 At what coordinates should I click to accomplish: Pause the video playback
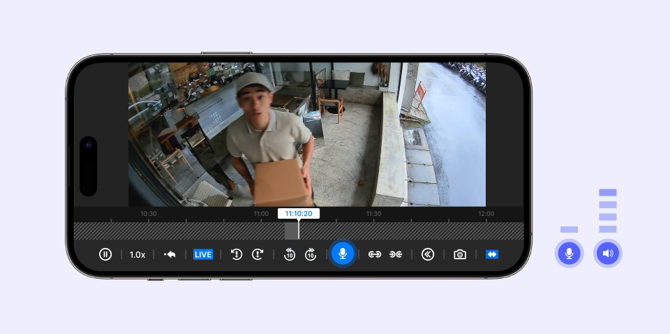105,254
